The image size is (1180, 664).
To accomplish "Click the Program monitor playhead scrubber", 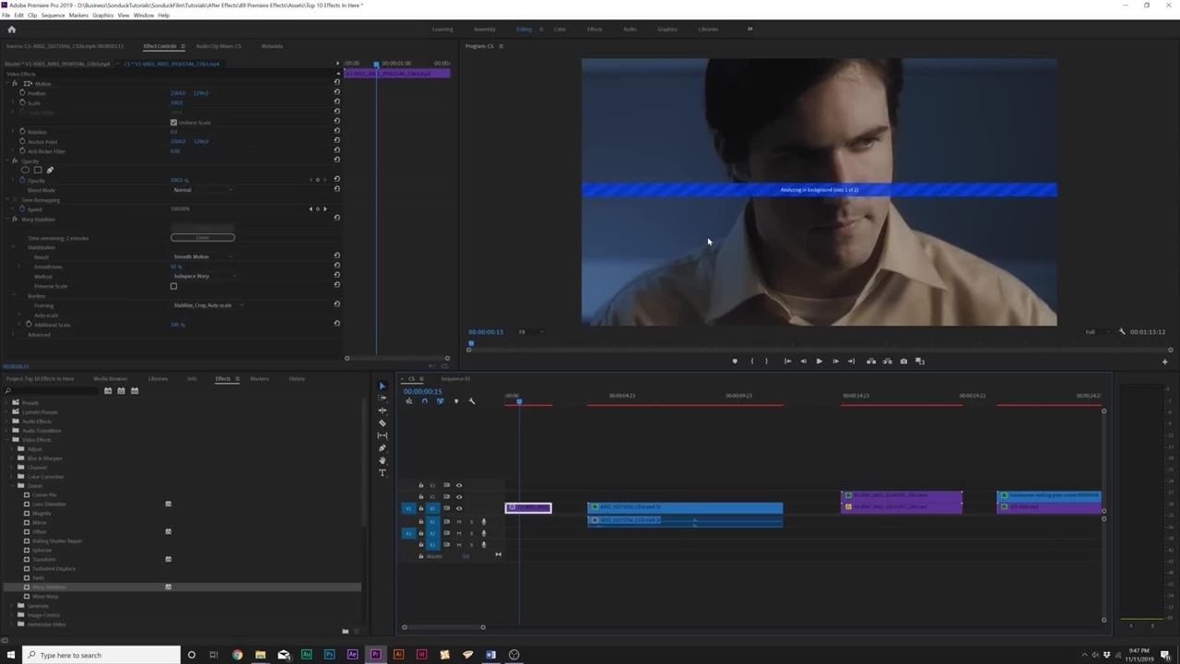I will (470, 345).
